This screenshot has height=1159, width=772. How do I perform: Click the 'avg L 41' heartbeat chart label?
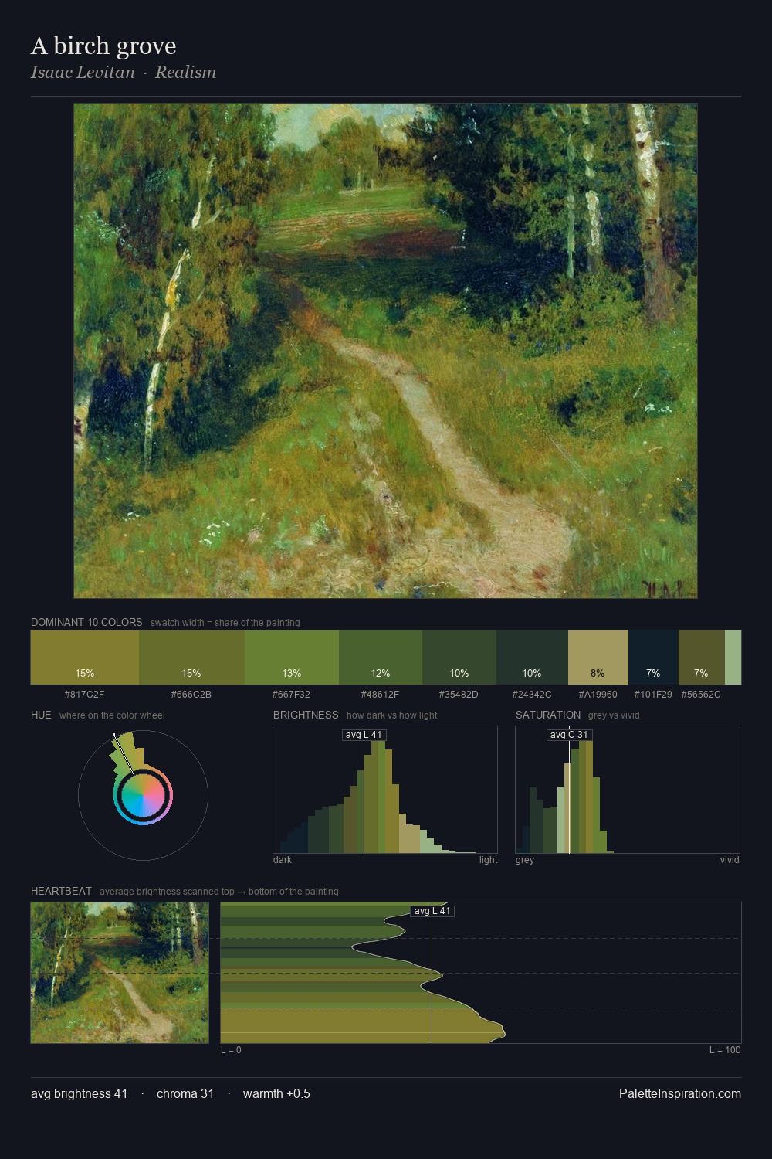pyautogui.click(x=432, y=911)
